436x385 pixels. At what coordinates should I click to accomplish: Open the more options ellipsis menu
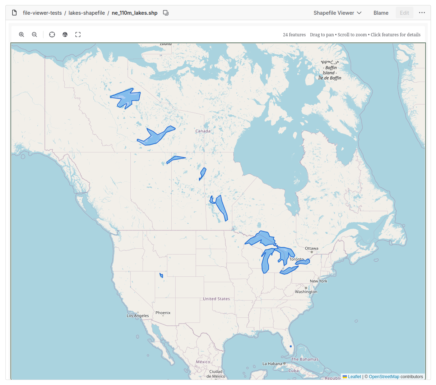point(422,12)
